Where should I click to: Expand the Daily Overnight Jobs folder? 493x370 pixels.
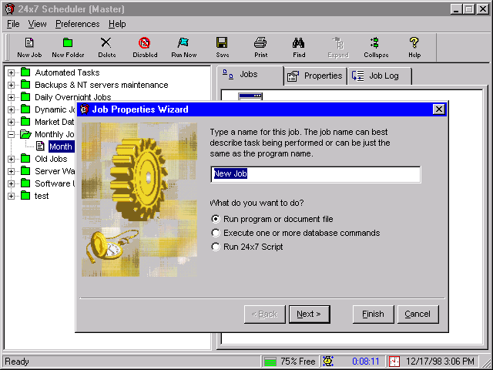coord(11,97)
